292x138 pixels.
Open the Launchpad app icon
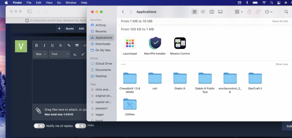[130, 43]
